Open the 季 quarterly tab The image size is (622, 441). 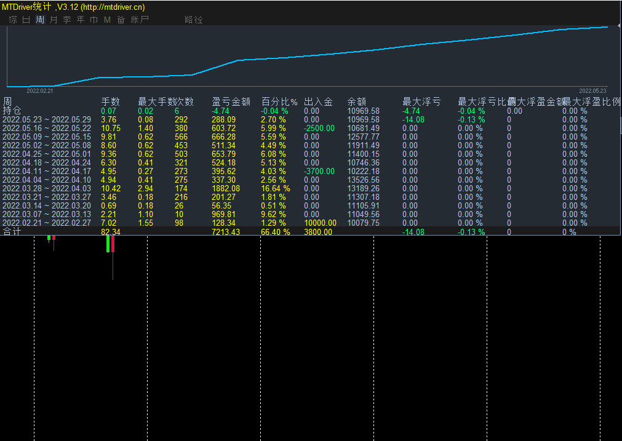coord(67,20)
